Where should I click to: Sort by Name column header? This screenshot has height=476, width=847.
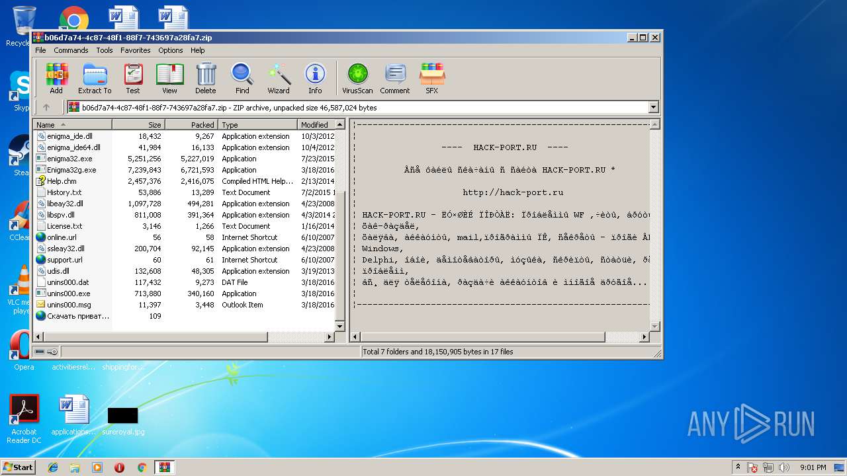coord(73,124)
